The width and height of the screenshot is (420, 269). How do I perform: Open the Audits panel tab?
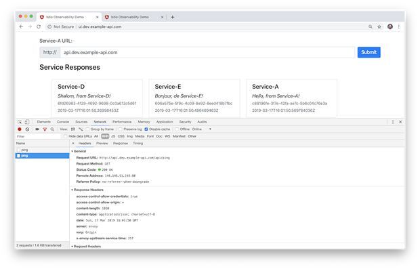pyautogui.click(x=202, y=122)
